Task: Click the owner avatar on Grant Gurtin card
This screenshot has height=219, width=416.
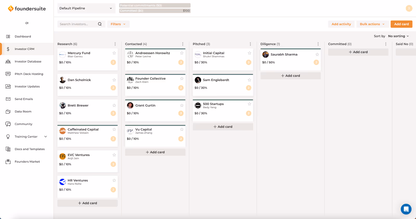Action: tap(181, 113)
